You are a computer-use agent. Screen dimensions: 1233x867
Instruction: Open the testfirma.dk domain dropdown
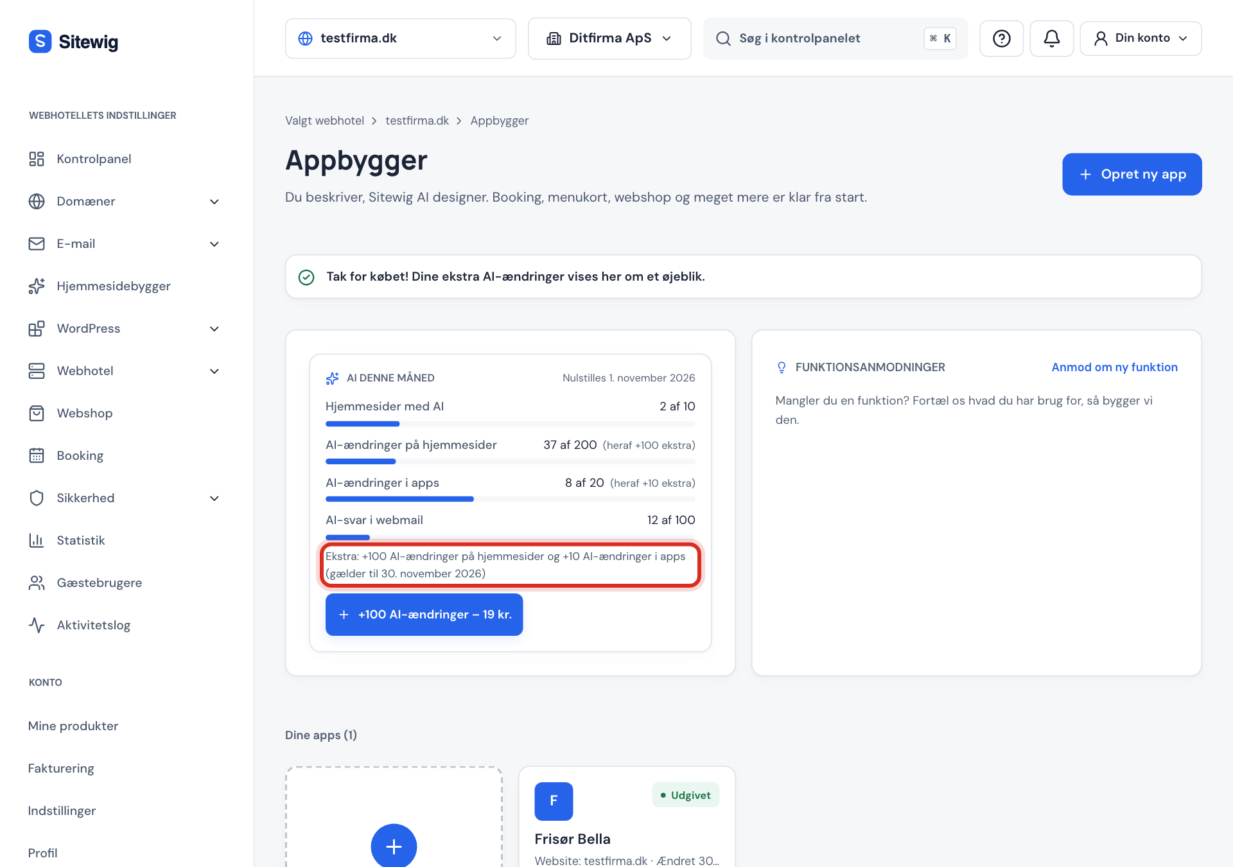(400, 39)
